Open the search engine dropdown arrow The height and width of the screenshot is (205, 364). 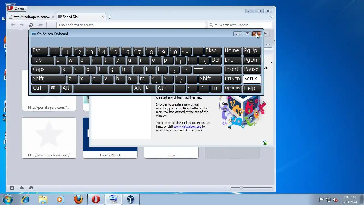point(216,25)
